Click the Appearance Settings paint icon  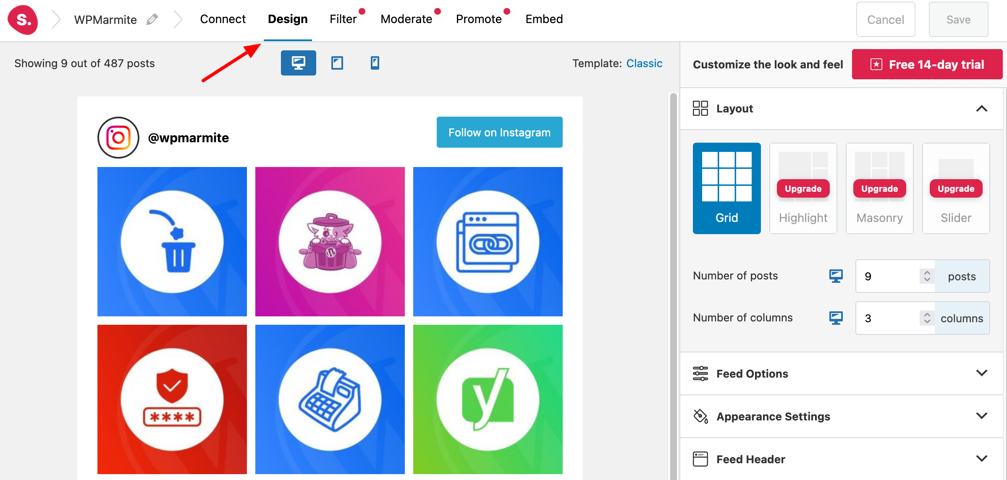pos(700,416)
